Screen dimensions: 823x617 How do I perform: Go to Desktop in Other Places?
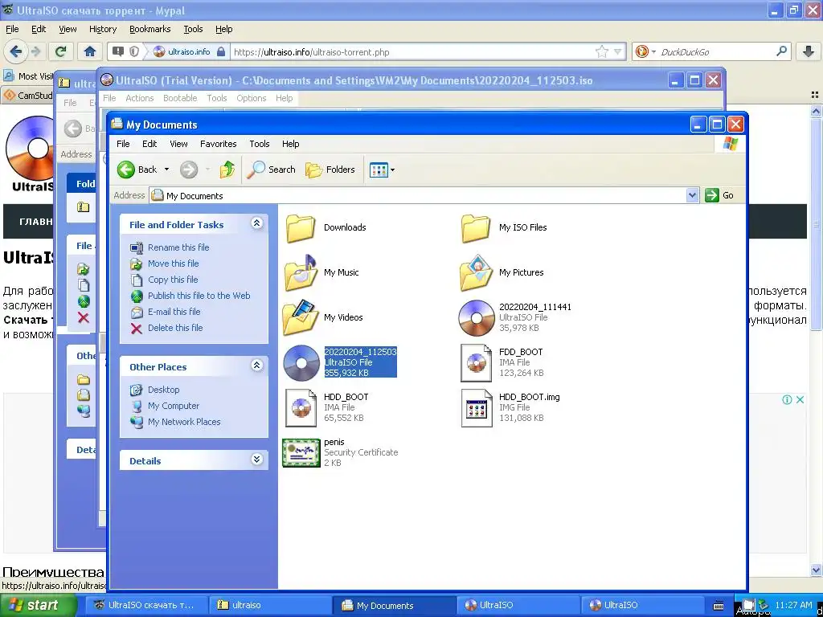[163, 390]
